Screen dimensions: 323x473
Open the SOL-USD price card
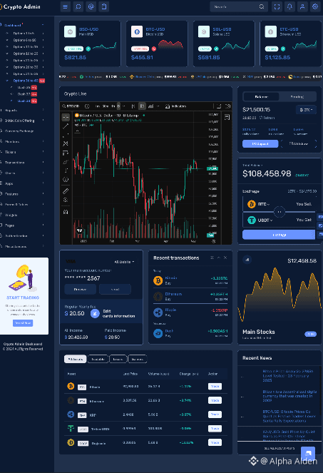[x=223, y=44]
